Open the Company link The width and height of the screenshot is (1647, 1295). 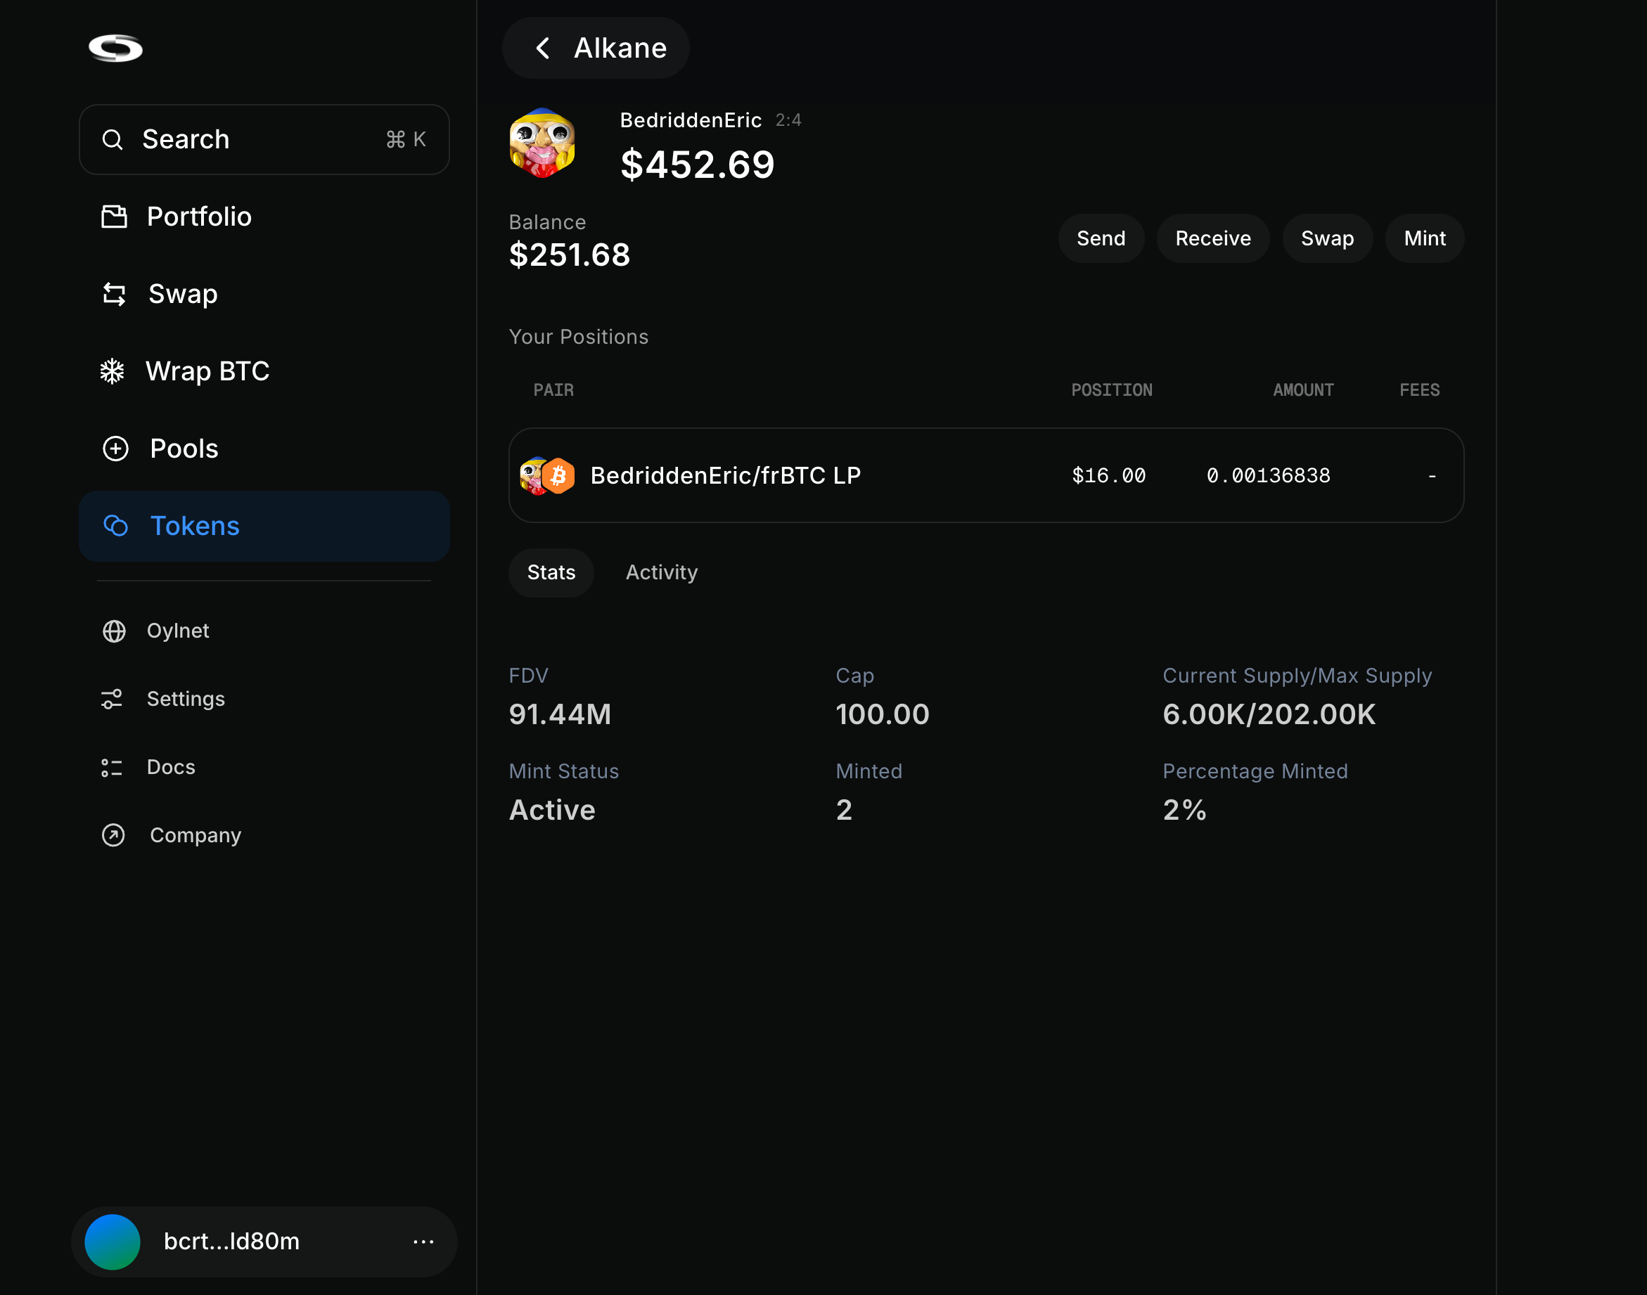pyautogui.click(x=195, y=835)
